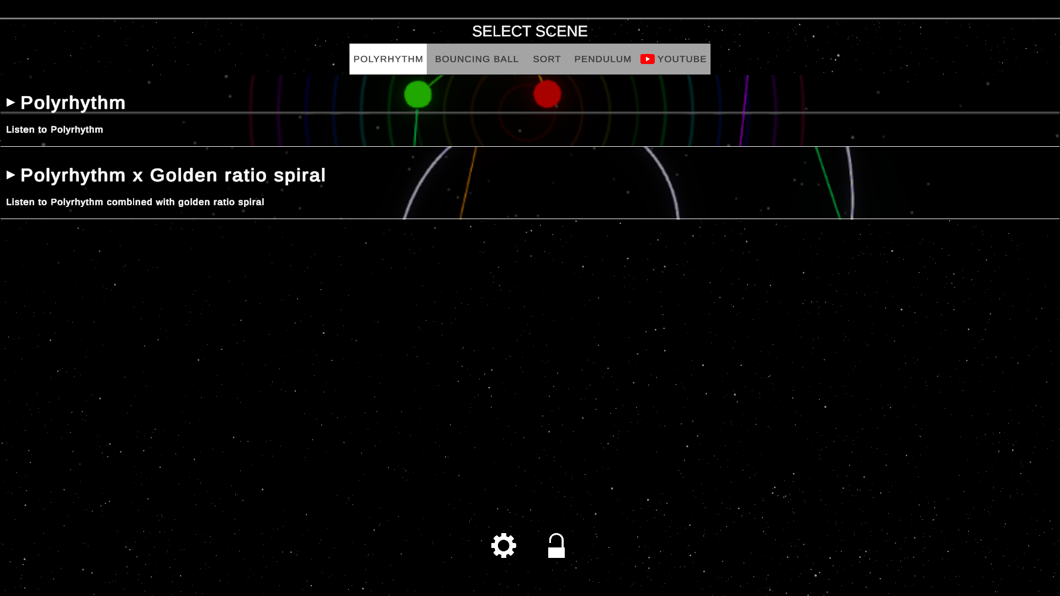Viewport: 1060px width, 596px height.
Task: Click the red YouTube logo icon
Action: point(647,59)
